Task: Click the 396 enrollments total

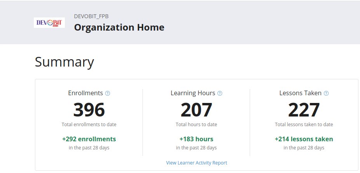Action: pos(89,110)
